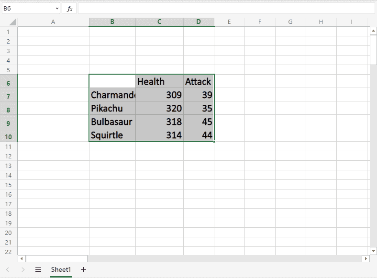
Task: Open the all sheets list icon
Action: (x=38, y=270)
